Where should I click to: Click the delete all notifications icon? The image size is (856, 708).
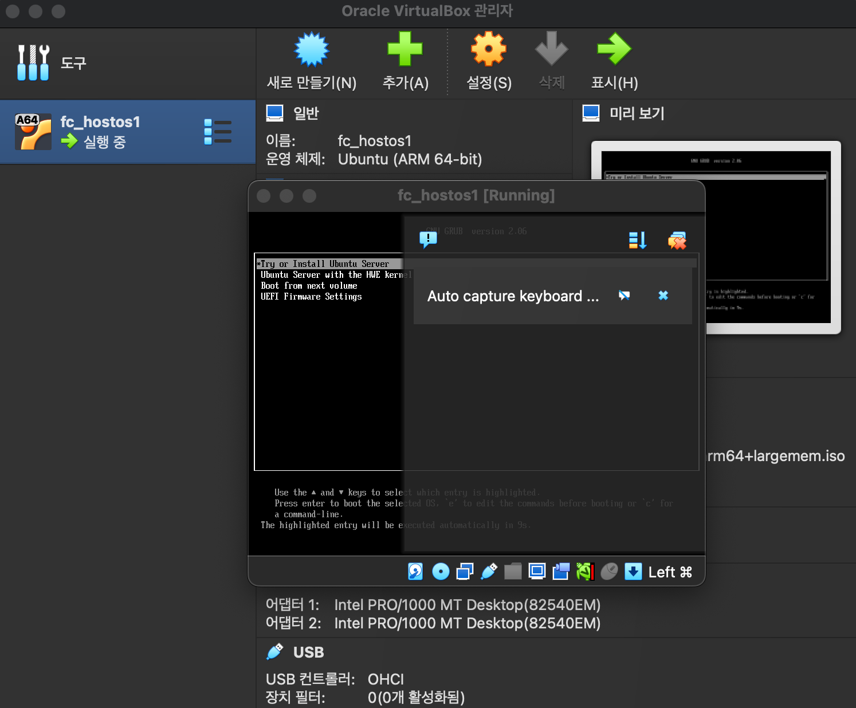pyautogui.click(x=677, y=241)
